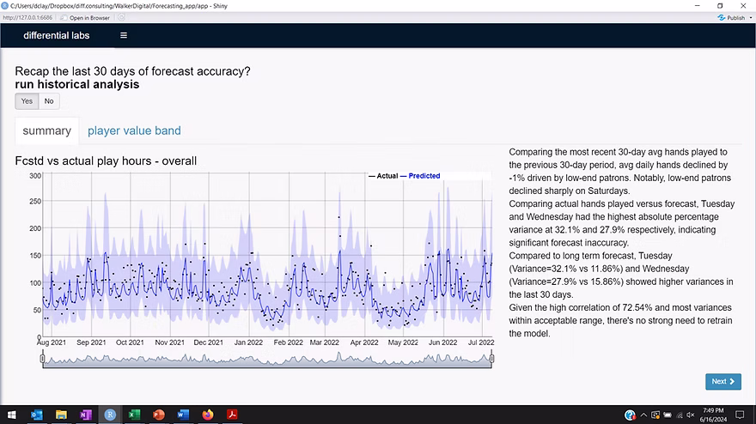Open Adobe Acrobat from the taskbar
The height and width of the screenshot is (424, 756).
coord(231,415)
